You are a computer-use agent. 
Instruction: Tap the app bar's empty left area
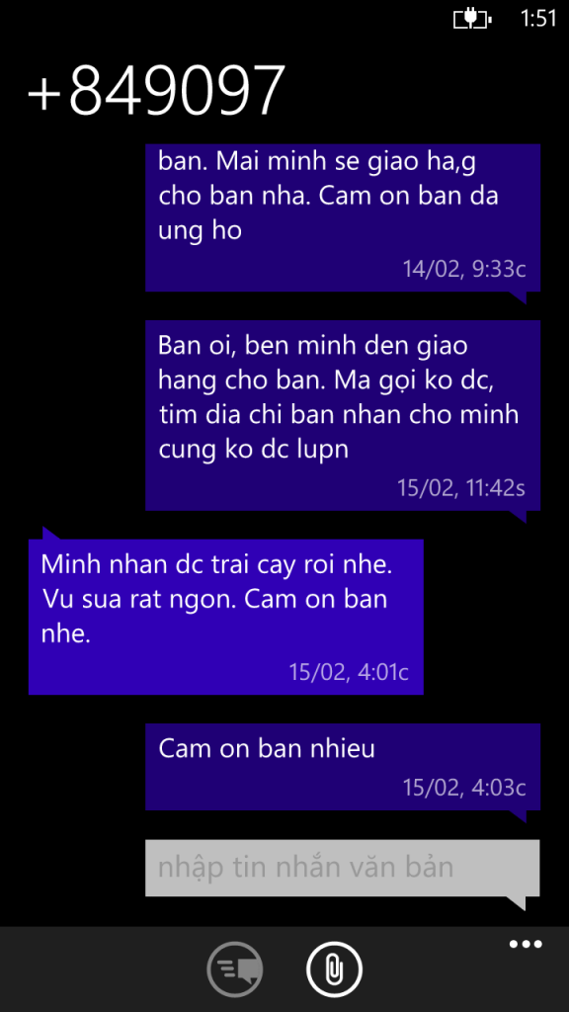(97, 970)
